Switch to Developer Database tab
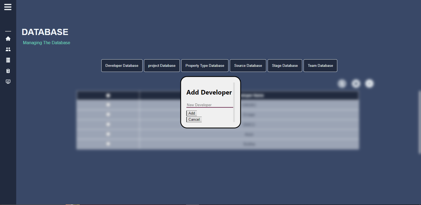421x205 pixels. click(122, 66)
